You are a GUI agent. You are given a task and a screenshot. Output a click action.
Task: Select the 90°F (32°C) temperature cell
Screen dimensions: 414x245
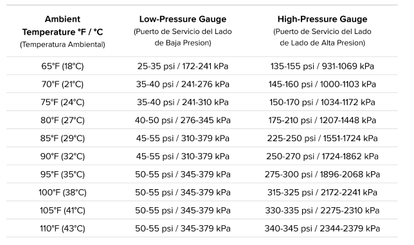coord(62,156)
